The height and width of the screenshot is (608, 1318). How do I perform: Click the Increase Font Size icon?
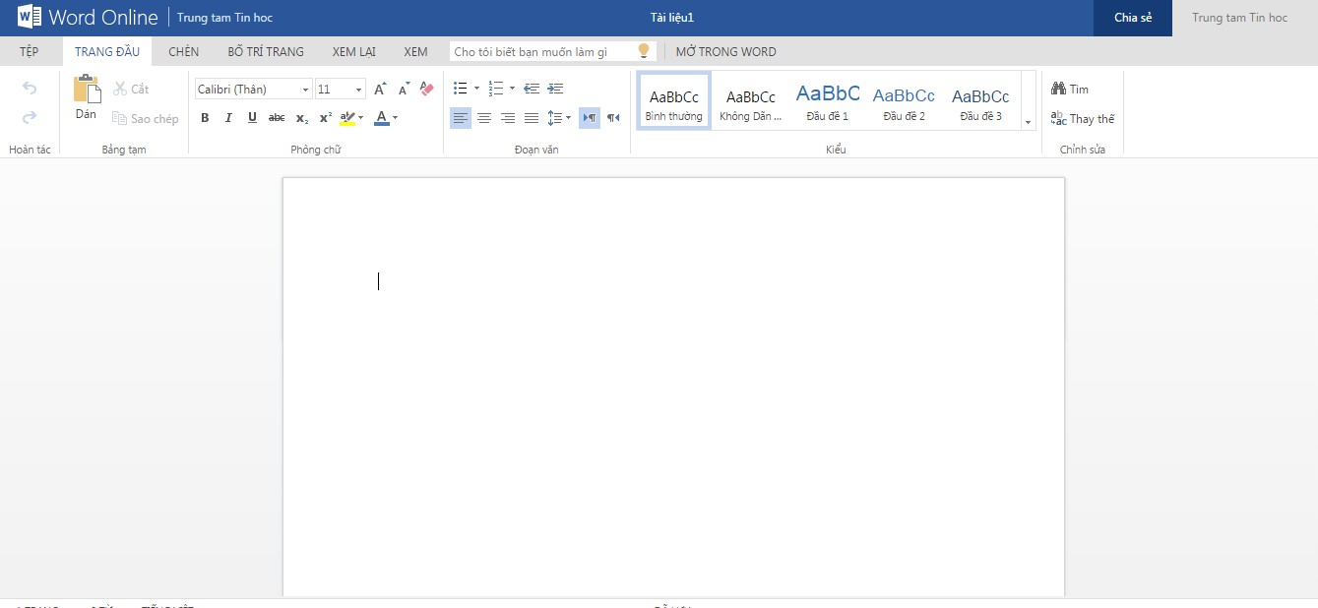coord(380,88)
